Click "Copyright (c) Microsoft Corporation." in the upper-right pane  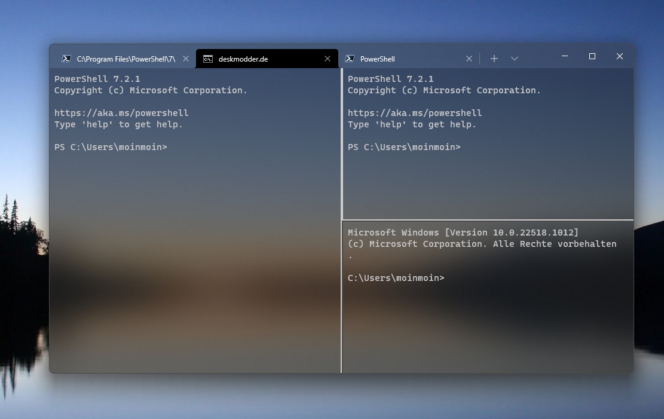(444, 90)
